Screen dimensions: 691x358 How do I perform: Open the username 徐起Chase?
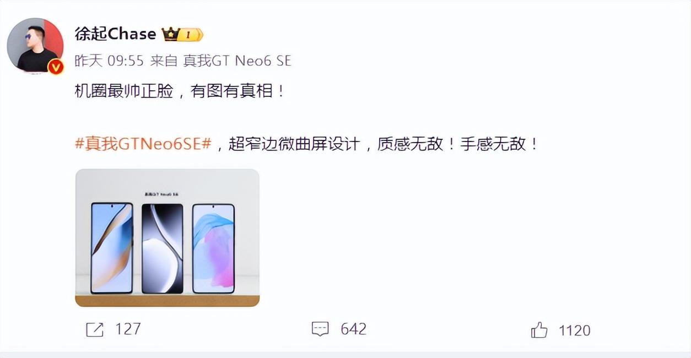click(x=116, y=34)
